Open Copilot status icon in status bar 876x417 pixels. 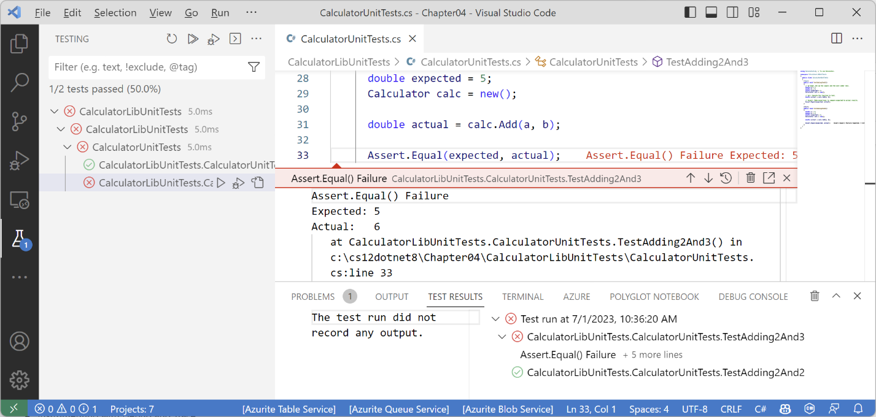785,408
